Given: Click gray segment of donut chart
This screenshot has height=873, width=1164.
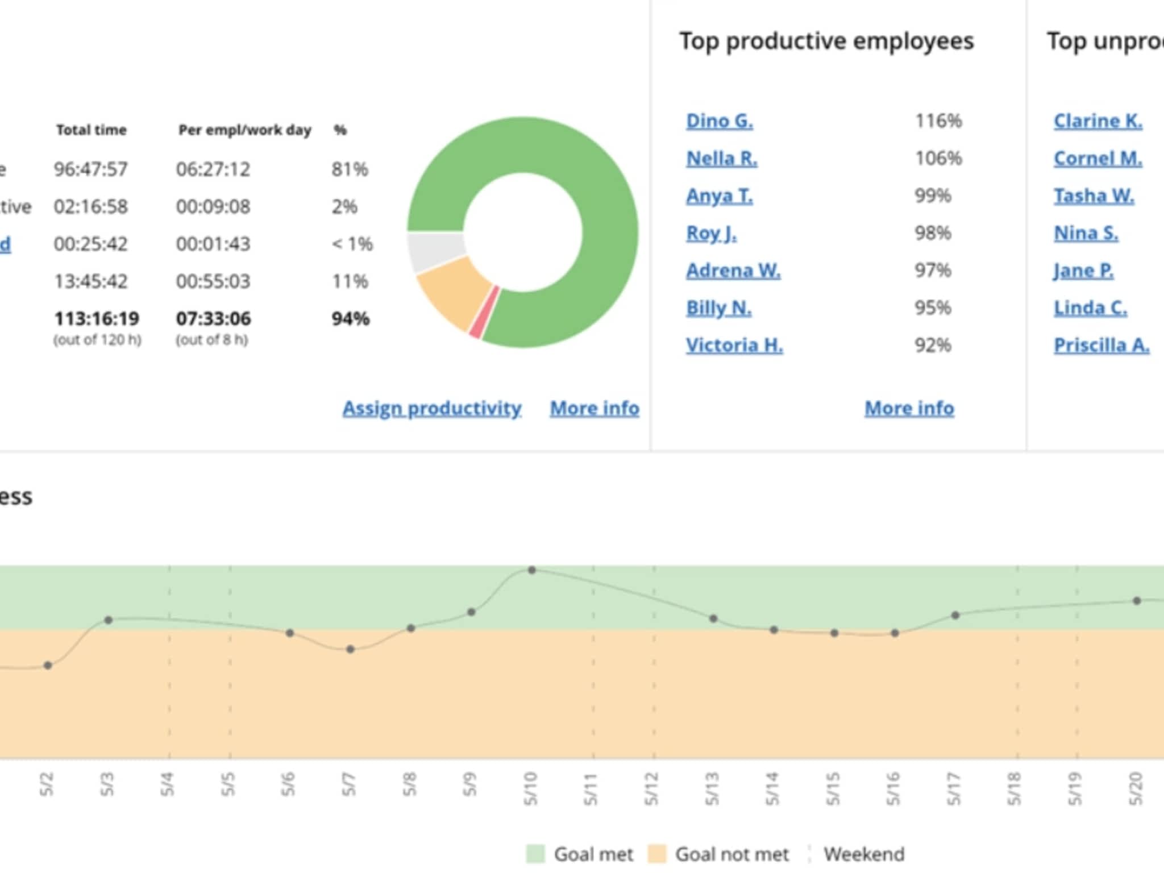Looking at the screenshot, I should pyautogui.click(x=436, y=251).
